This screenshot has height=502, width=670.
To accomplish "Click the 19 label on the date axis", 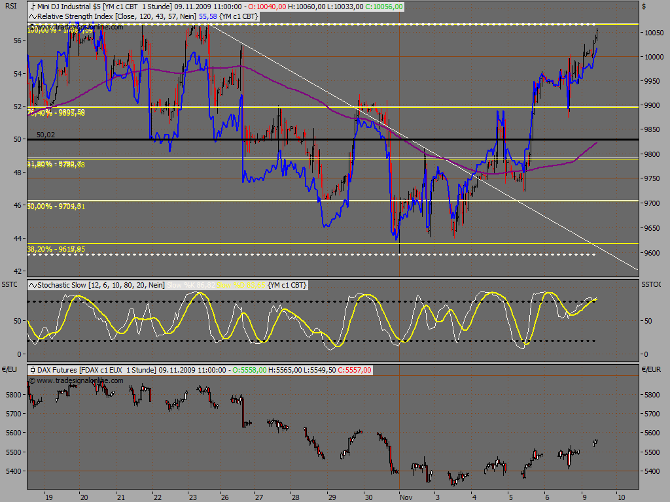I will coord(49,497).
